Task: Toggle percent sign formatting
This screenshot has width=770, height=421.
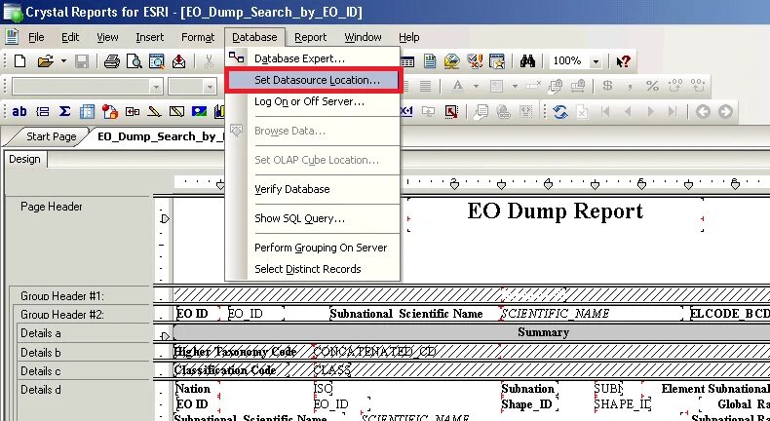Action: (x=652, y=86)
